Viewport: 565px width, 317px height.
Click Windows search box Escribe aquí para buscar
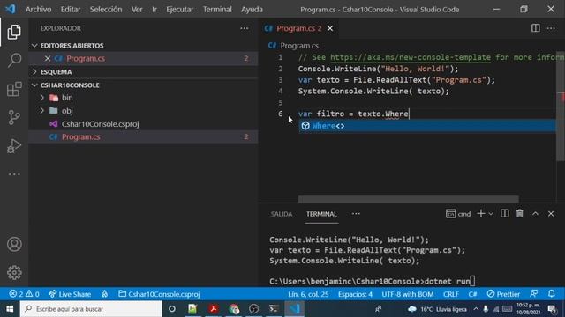pos(91,309)
